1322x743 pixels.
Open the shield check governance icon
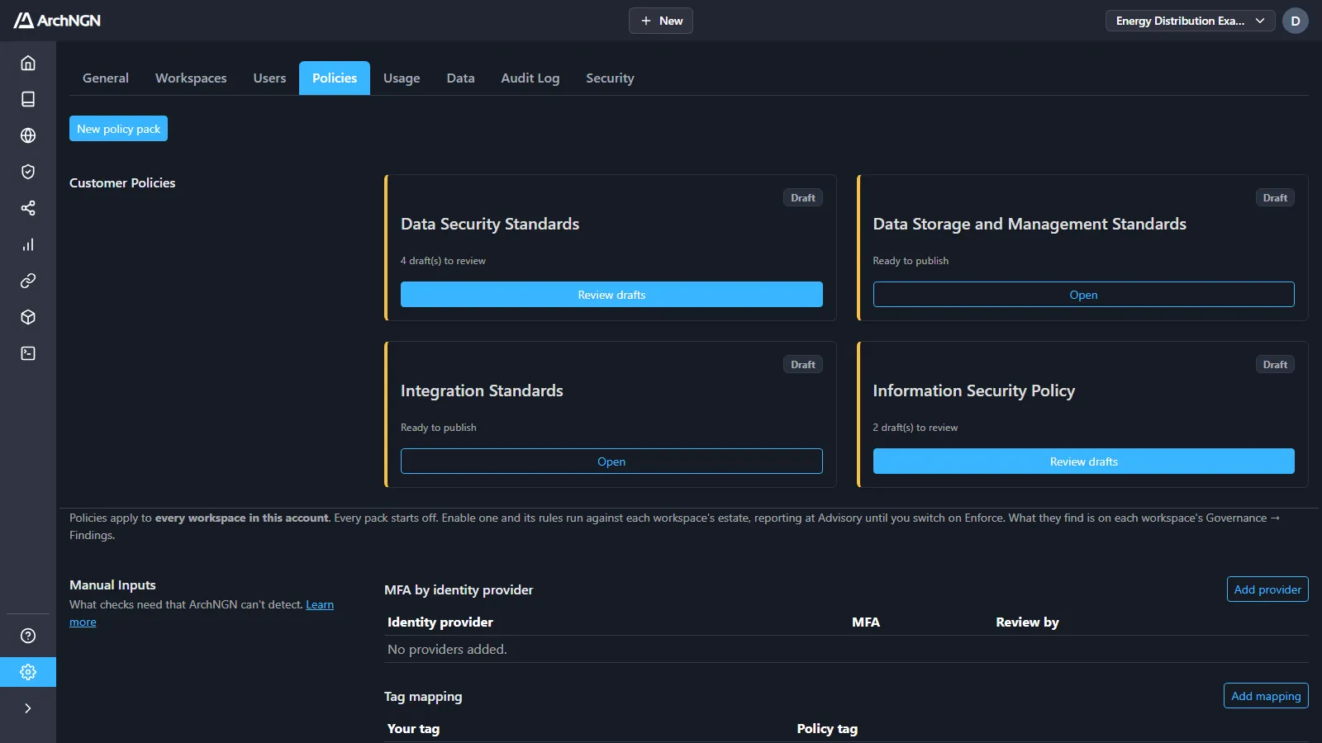[28, 172]
